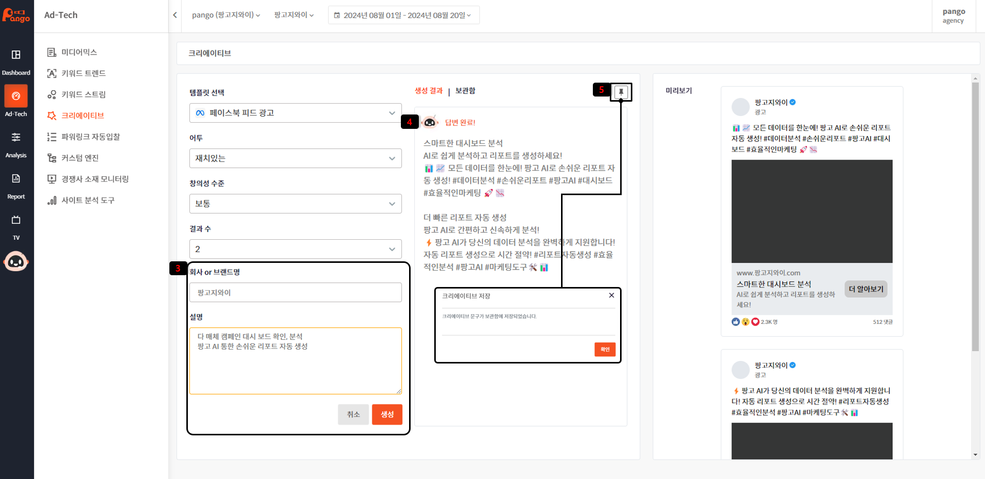Image resolution: width=985 pixels, height=479 pixels.
Task: Click the 크리에이티브 menu icon
Action: 51,116
